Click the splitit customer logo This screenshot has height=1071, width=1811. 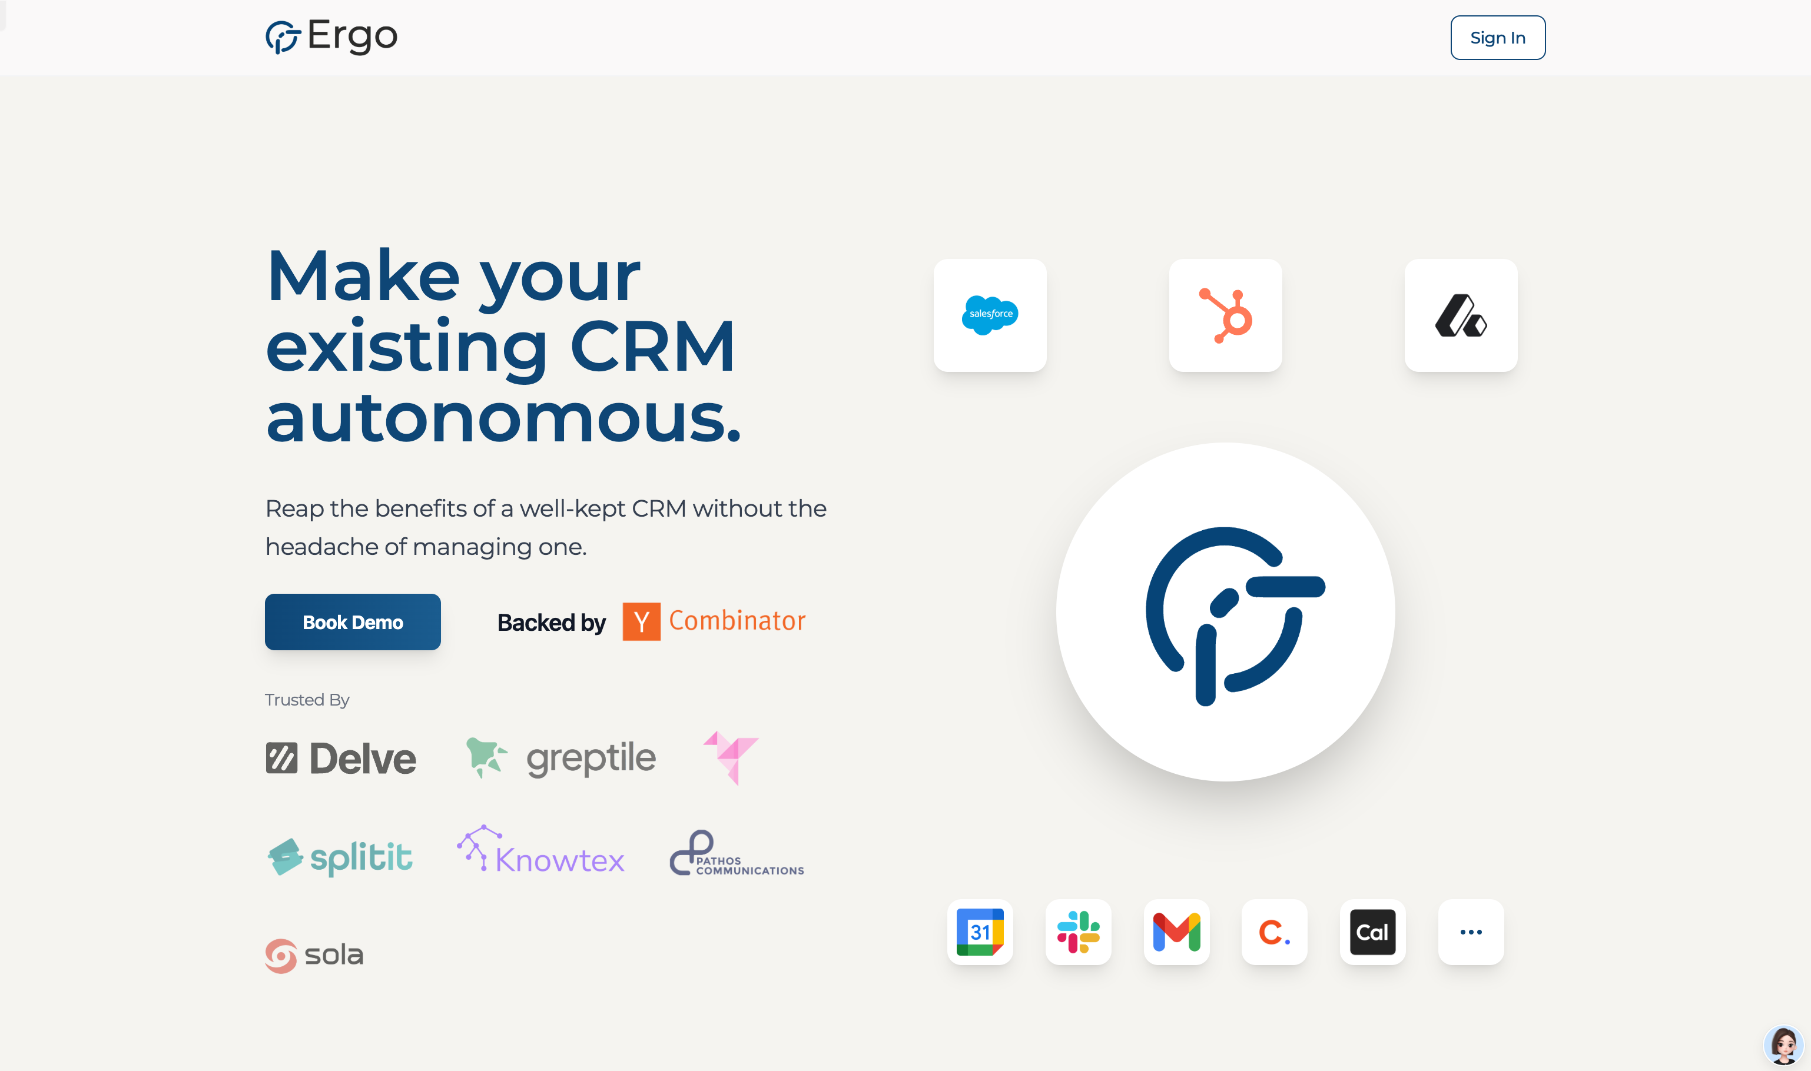[x=339, y=857]
